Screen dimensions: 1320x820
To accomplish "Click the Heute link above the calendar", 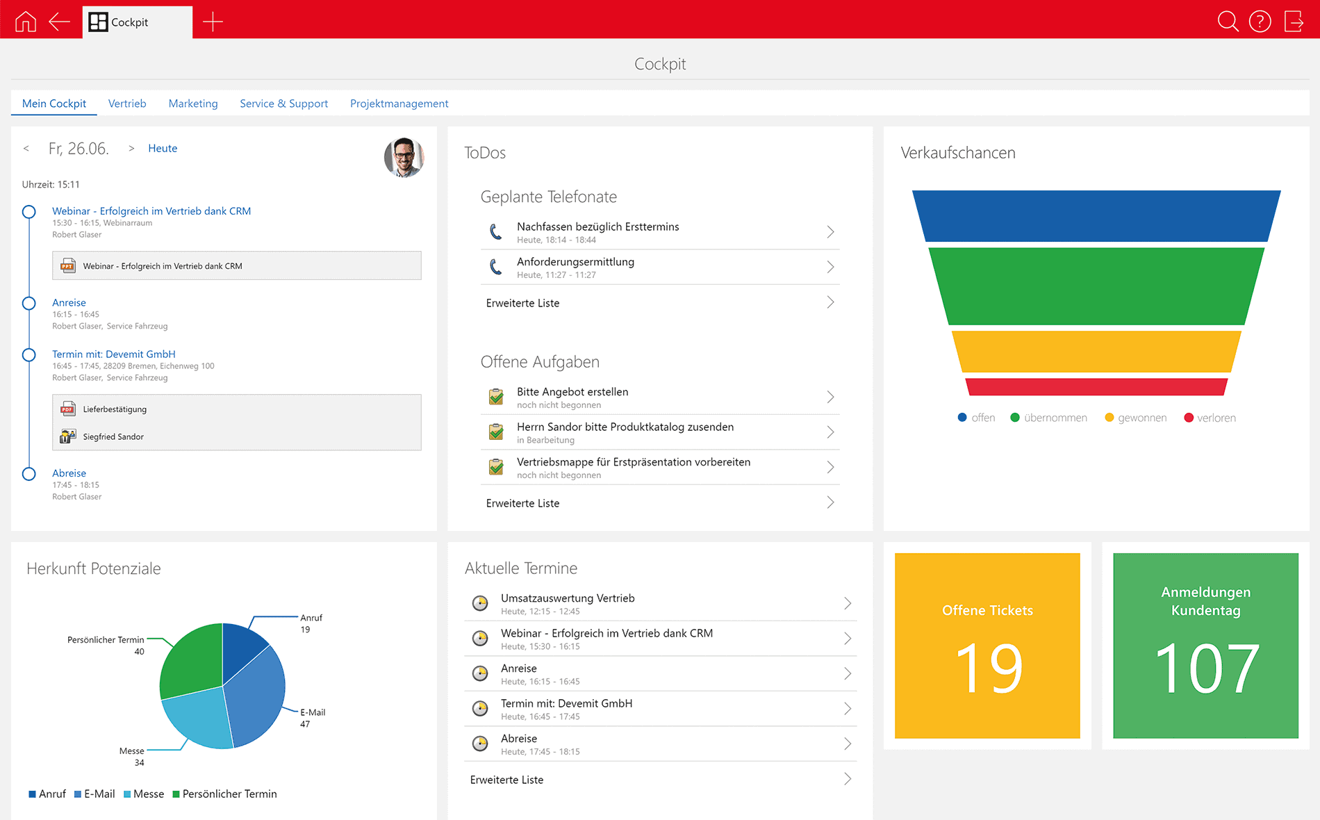I will pos(163,148).
